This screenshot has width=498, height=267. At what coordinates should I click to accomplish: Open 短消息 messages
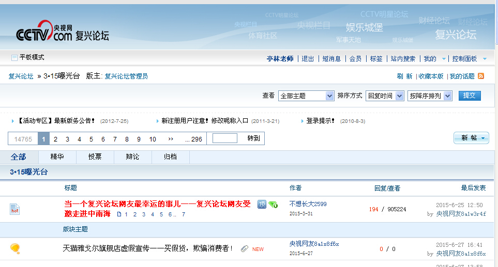tap(331, 59)
